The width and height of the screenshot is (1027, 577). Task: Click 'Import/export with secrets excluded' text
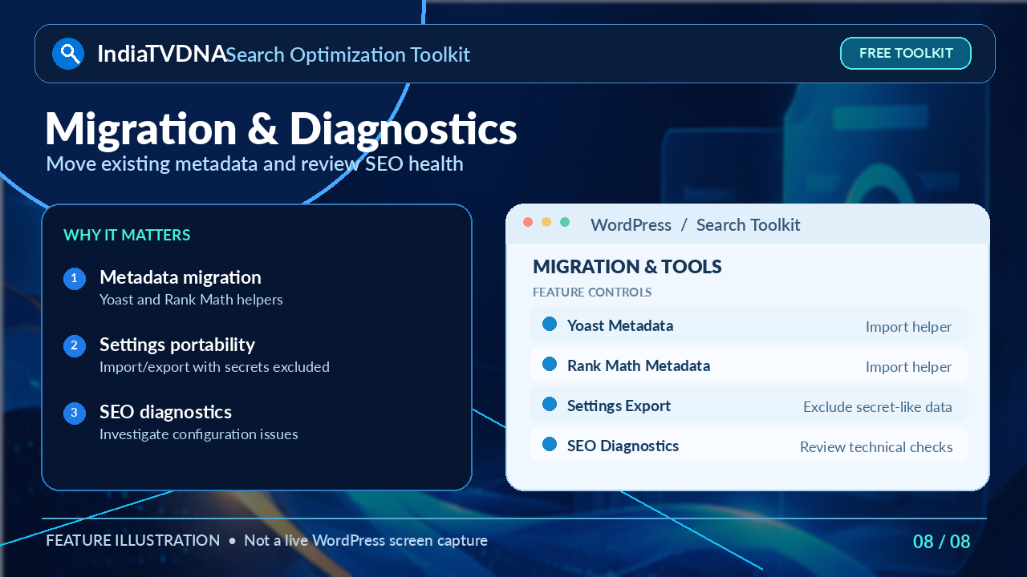(214, 367)
